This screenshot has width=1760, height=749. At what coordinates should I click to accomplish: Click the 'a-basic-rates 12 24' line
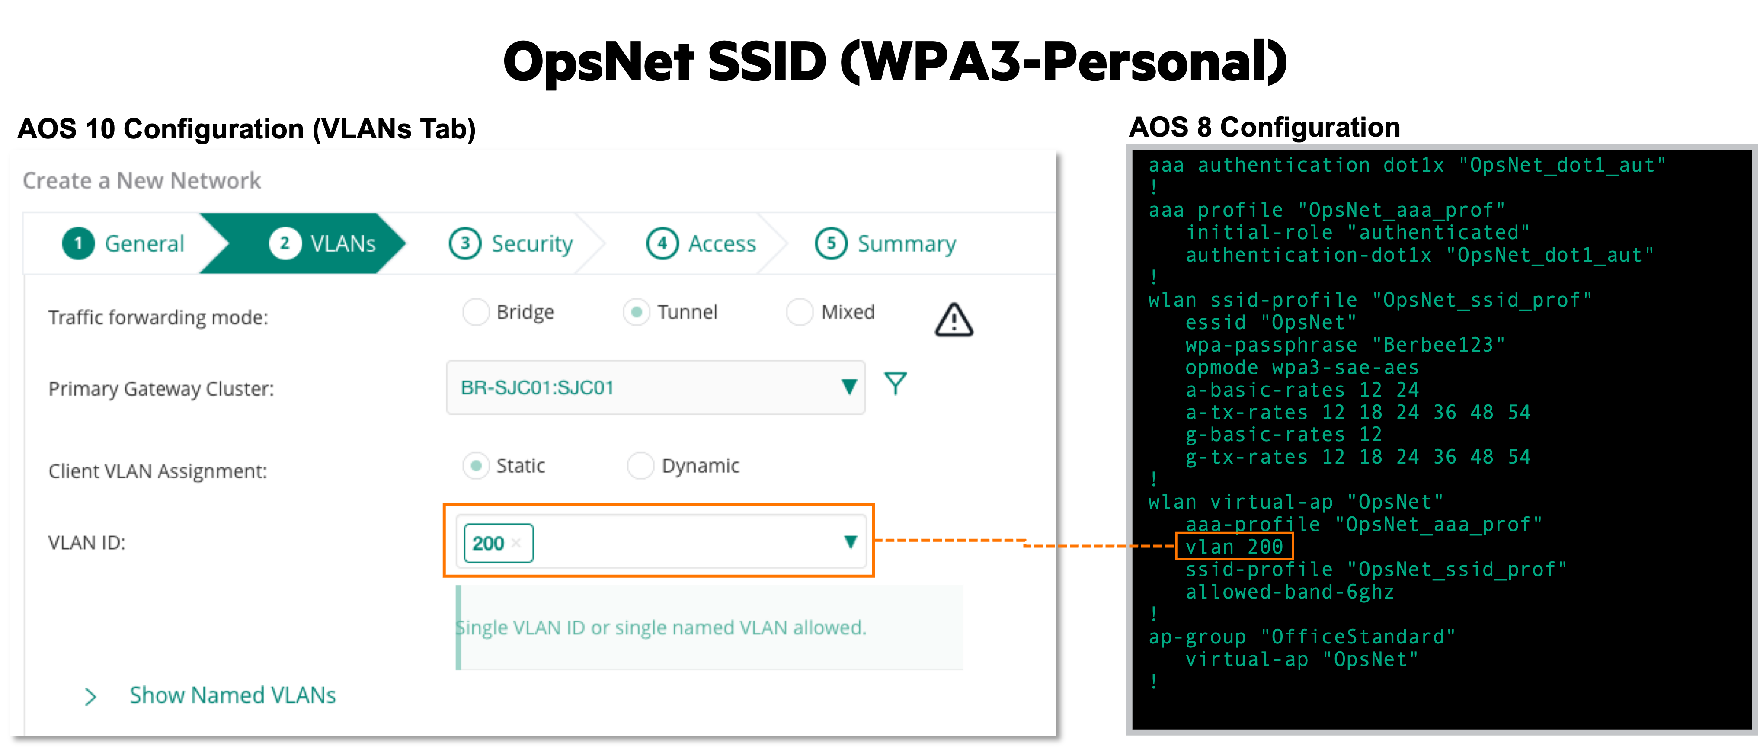pos(1302,390)
